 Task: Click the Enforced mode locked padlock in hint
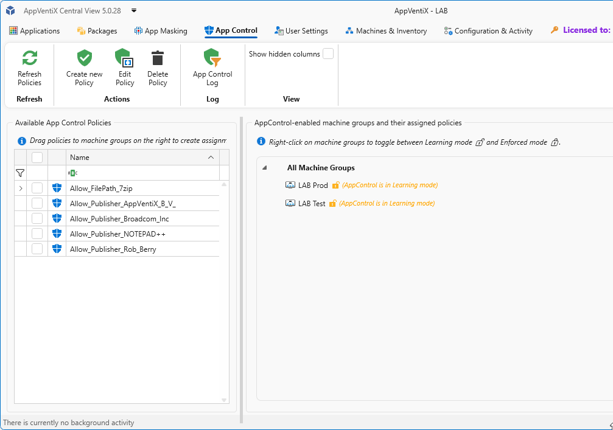555,142
